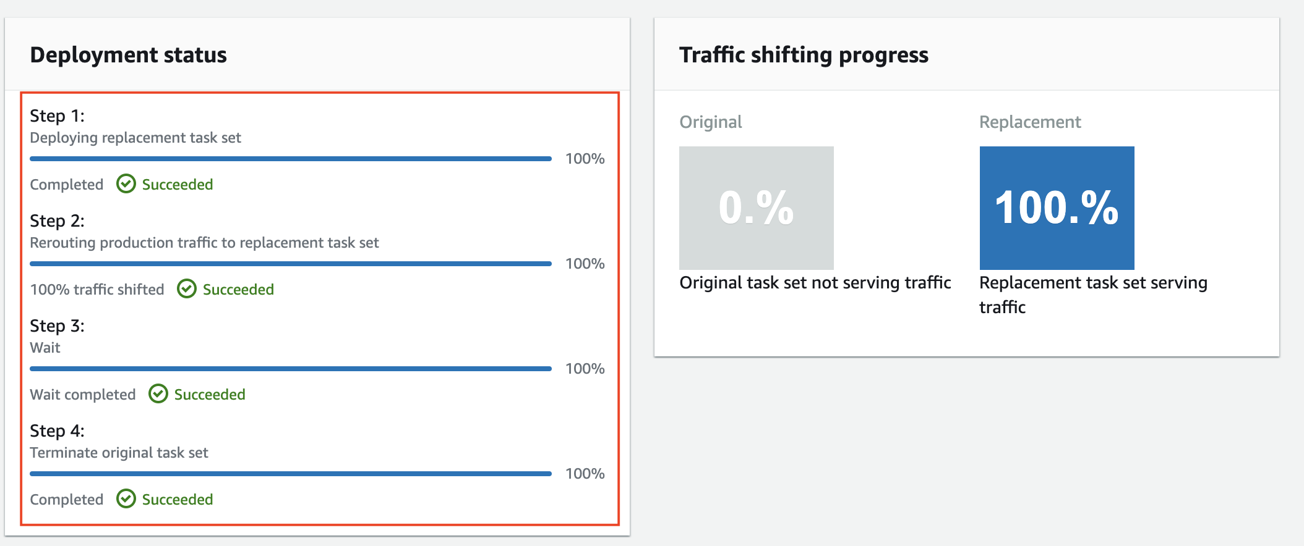This screenshot has height=546, width=1304.
Task: Click the Terminate original task set text
Action: tap(119, 453)
